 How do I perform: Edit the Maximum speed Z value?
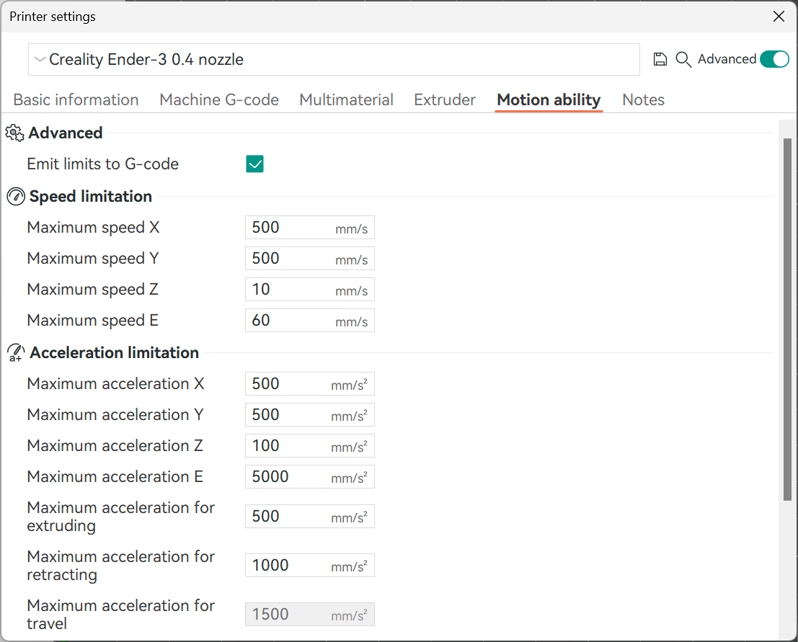pyautogui.click(x=309, y=290)
